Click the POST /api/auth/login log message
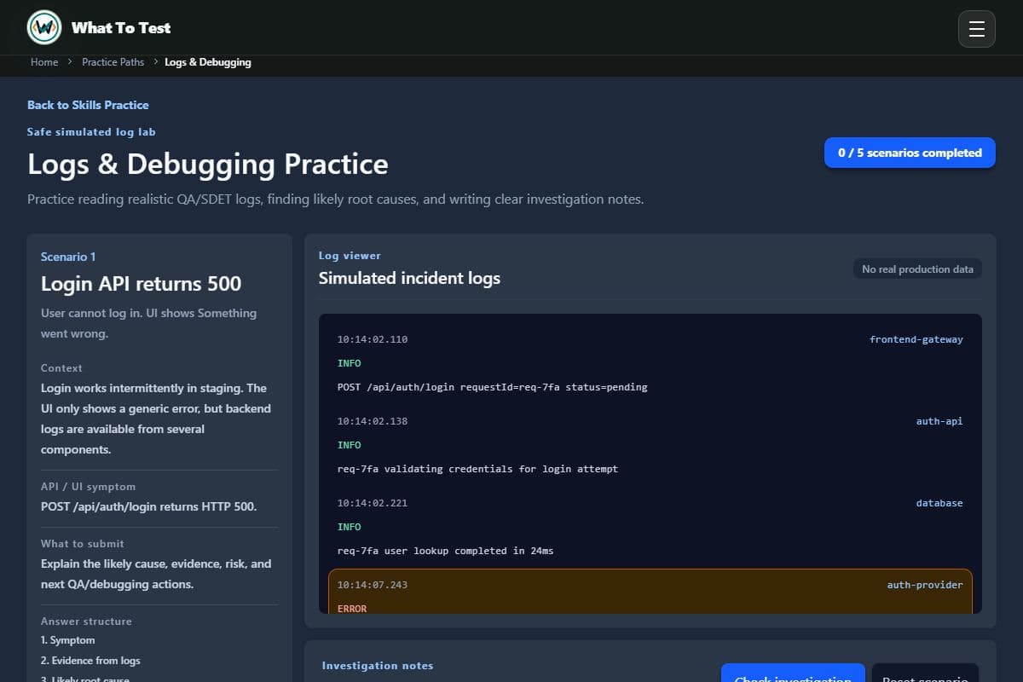1023x682 pixels. coord(493,387)
